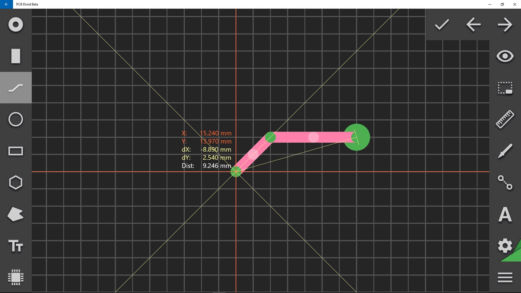The height and width of the screenshot is (293, 521).
Task: Select the rectangular pad tool
Action: pos(15,56)
